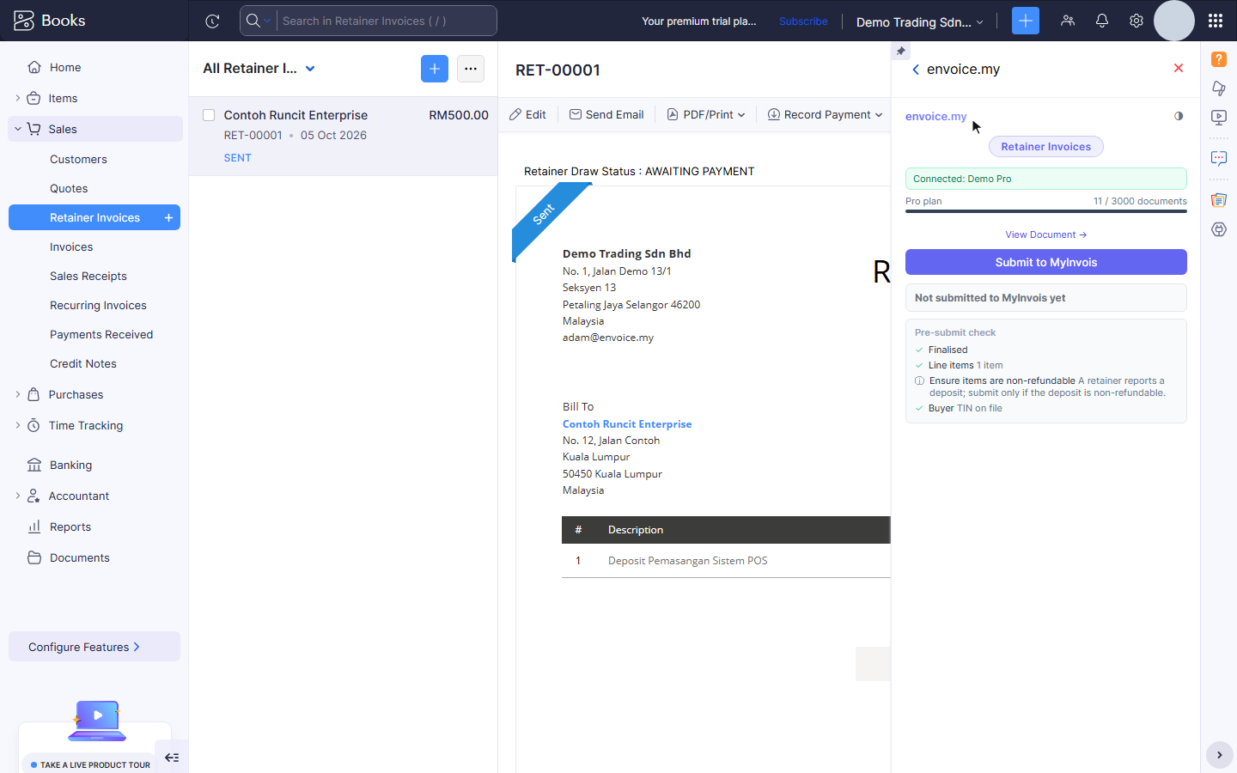Open the apps grid launcher
The width and height of the screenshot is (1237, 773).
pos(1216,21)
